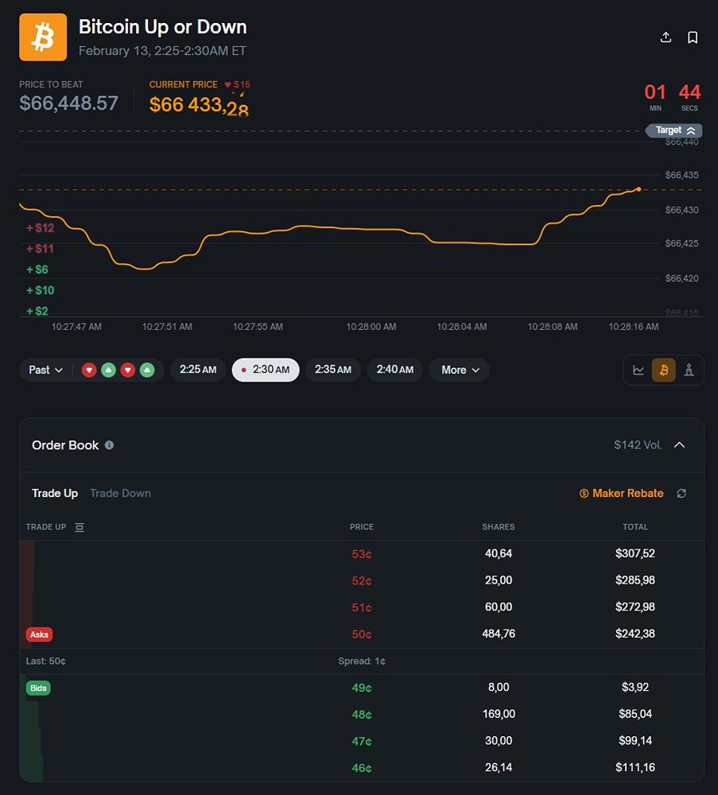Click the SHARES column header
Viewport: 718px width, 795px height.
pyautogui.click(x=499, y=527)
